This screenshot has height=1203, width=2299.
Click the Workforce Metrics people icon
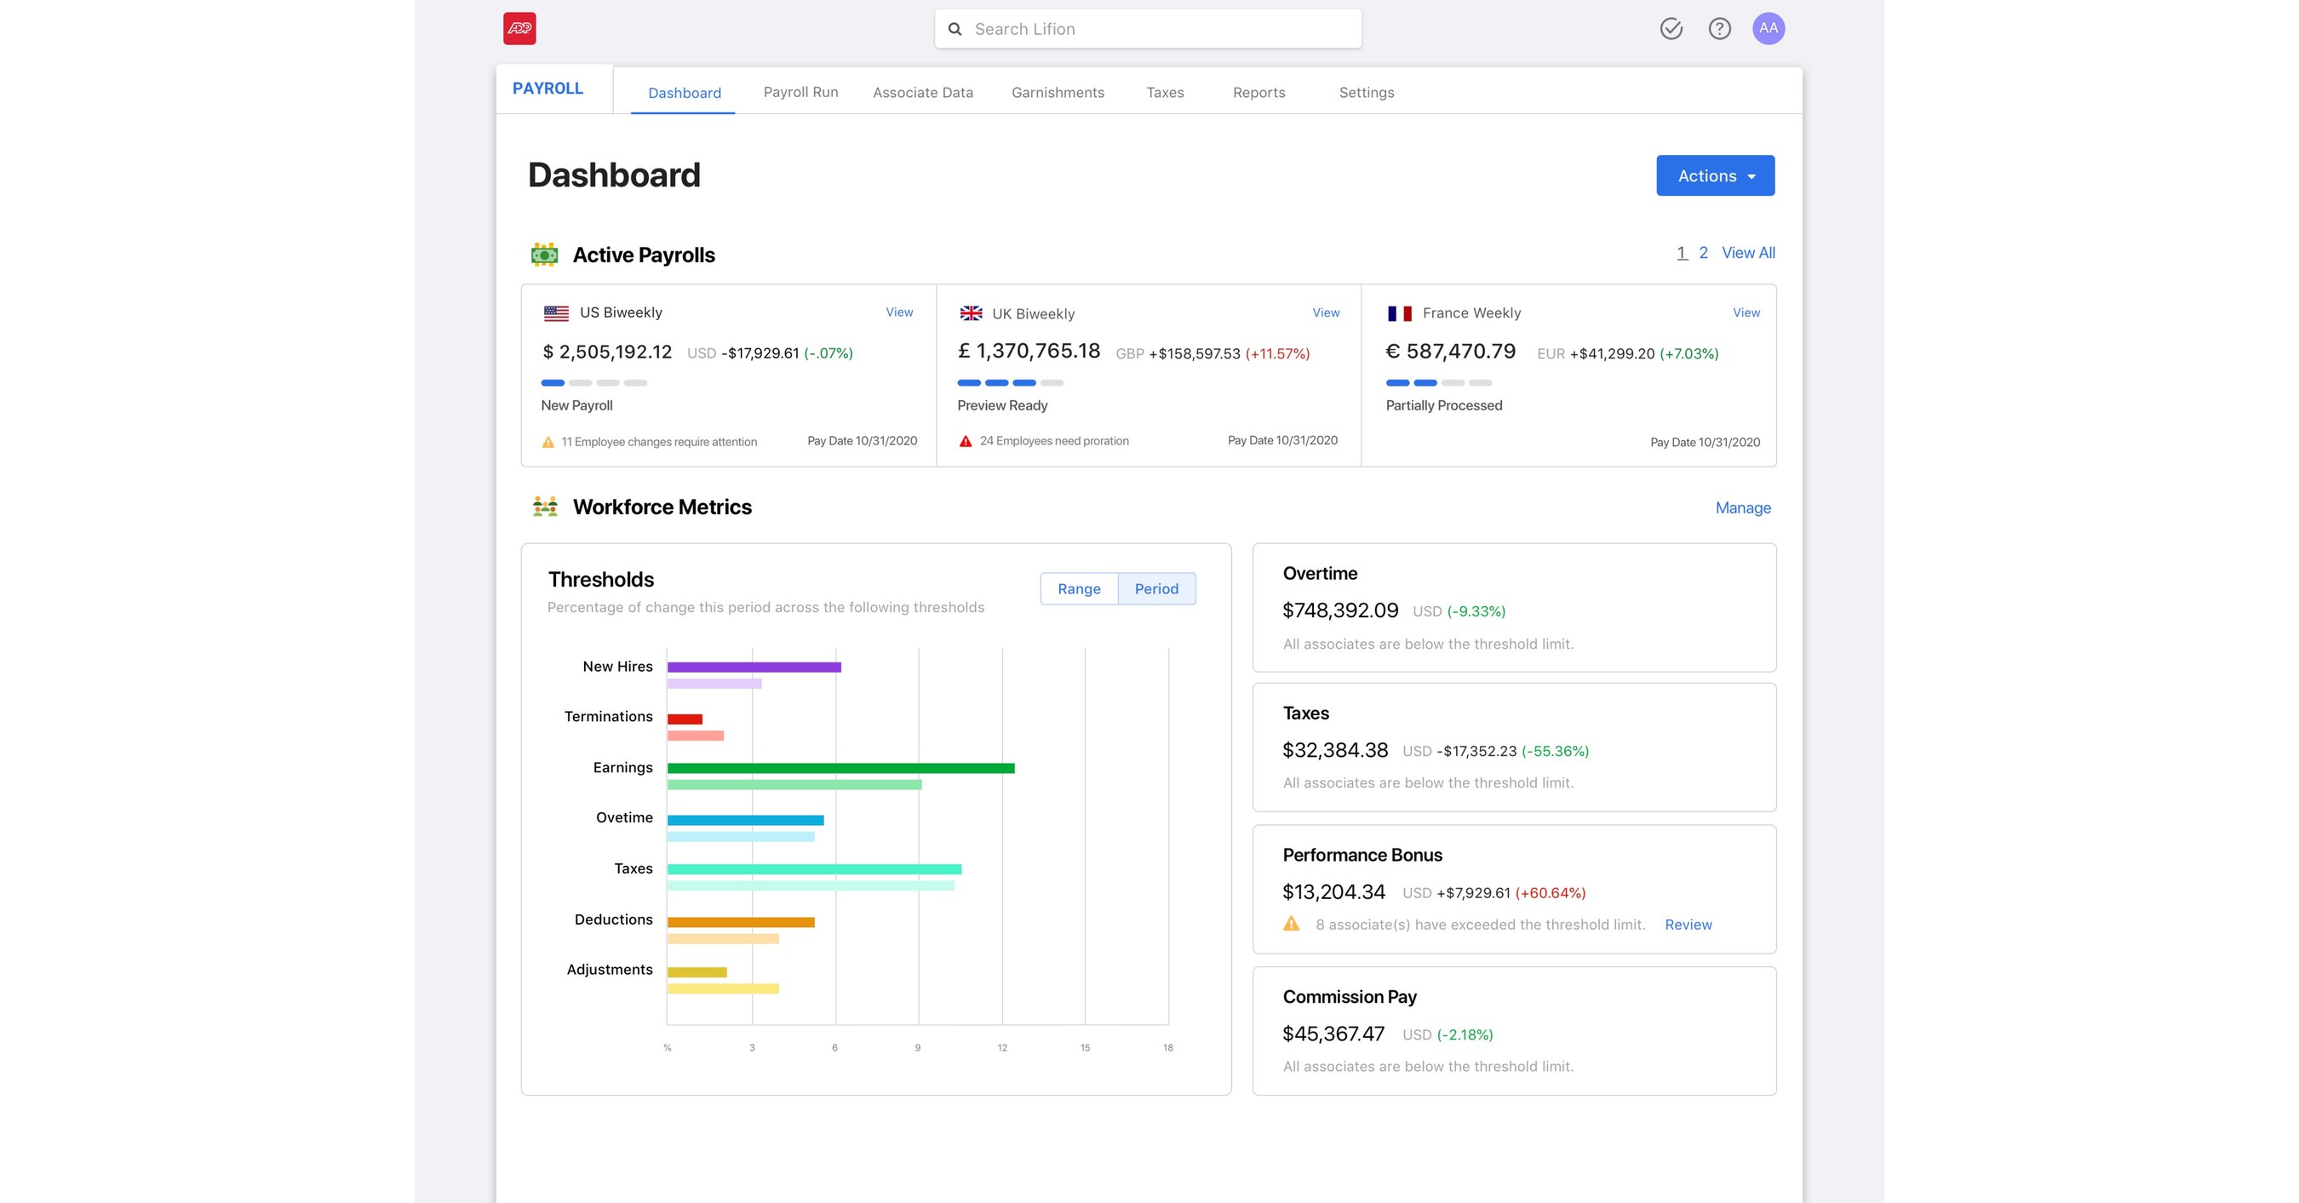point(545,507)
